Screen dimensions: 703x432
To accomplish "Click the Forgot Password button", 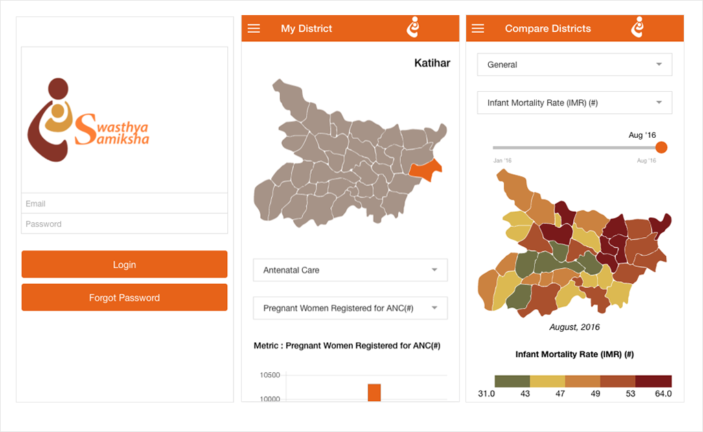I will (124, 297).
